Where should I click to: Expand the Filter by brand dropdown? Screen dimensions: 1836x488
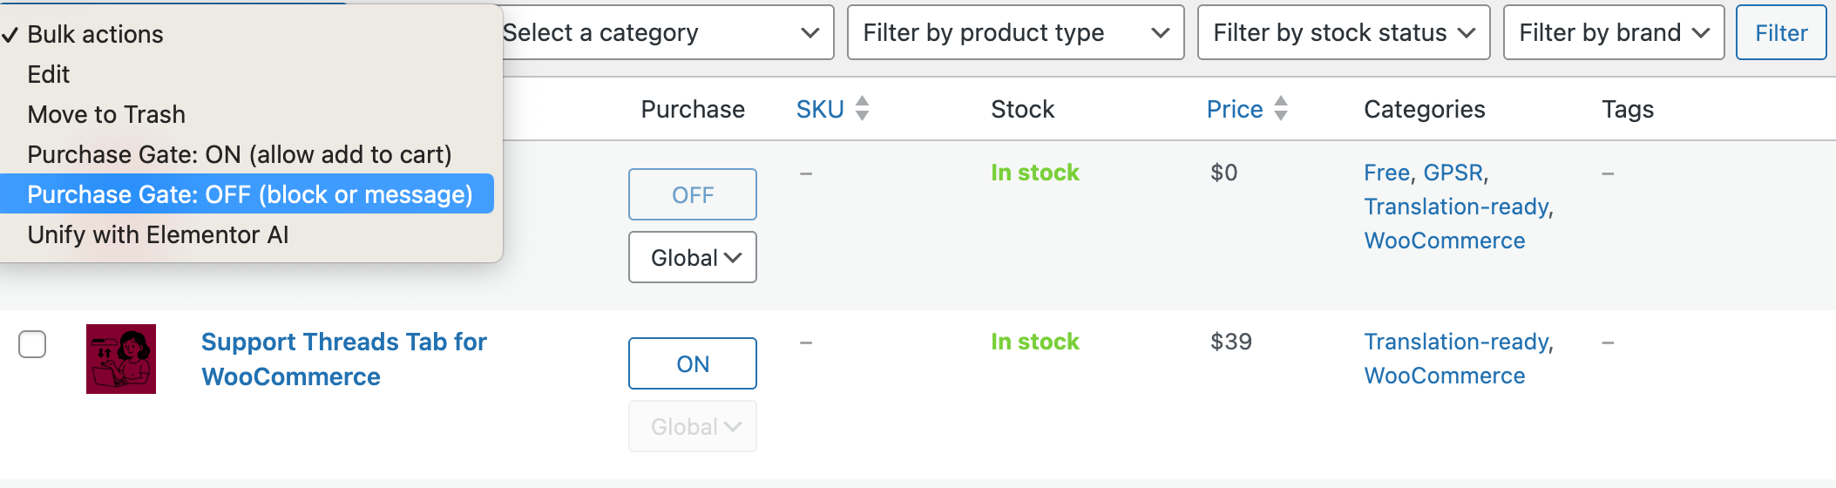[x=1613, y=33]
